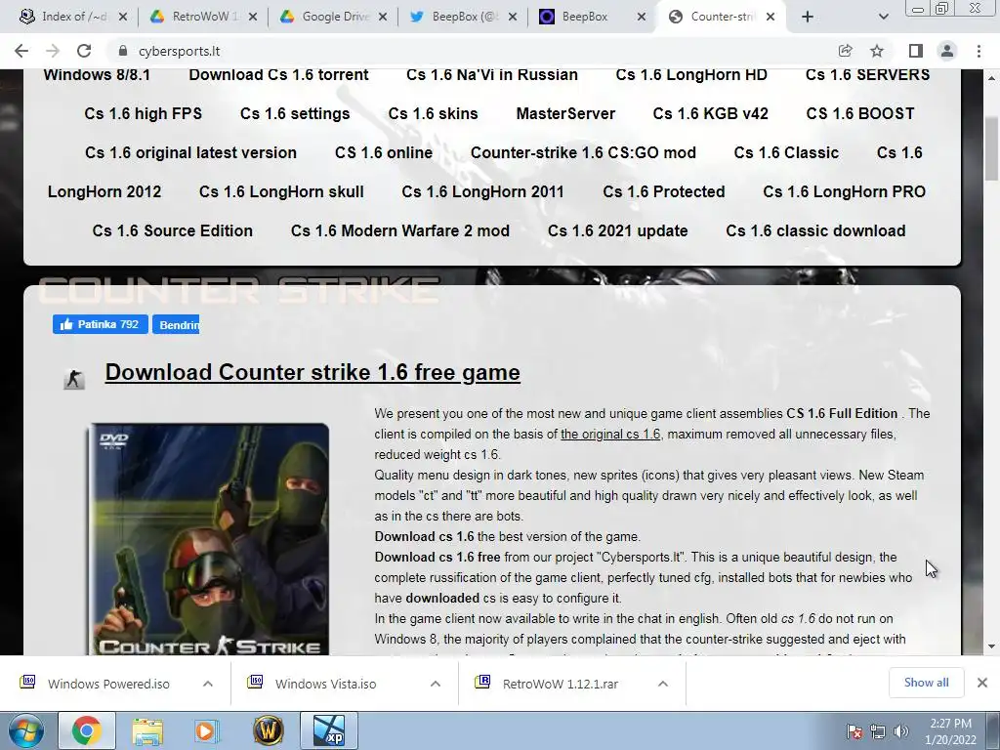This screenshot has width=1000, height=750.
Task: Open Cs 1.6 skins link
Action: (433, 113)
